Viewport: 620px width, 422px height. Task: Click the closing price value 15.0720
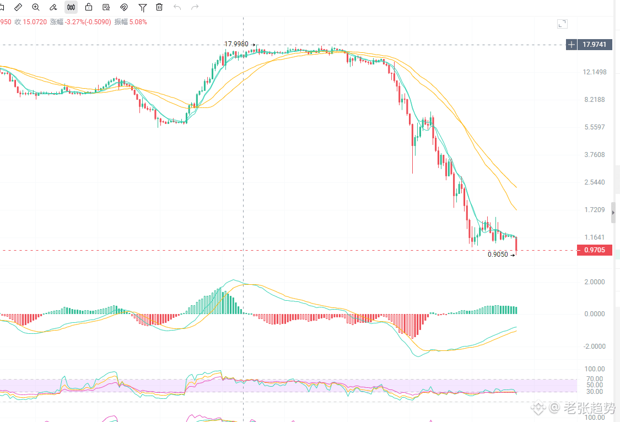point(35,21)
